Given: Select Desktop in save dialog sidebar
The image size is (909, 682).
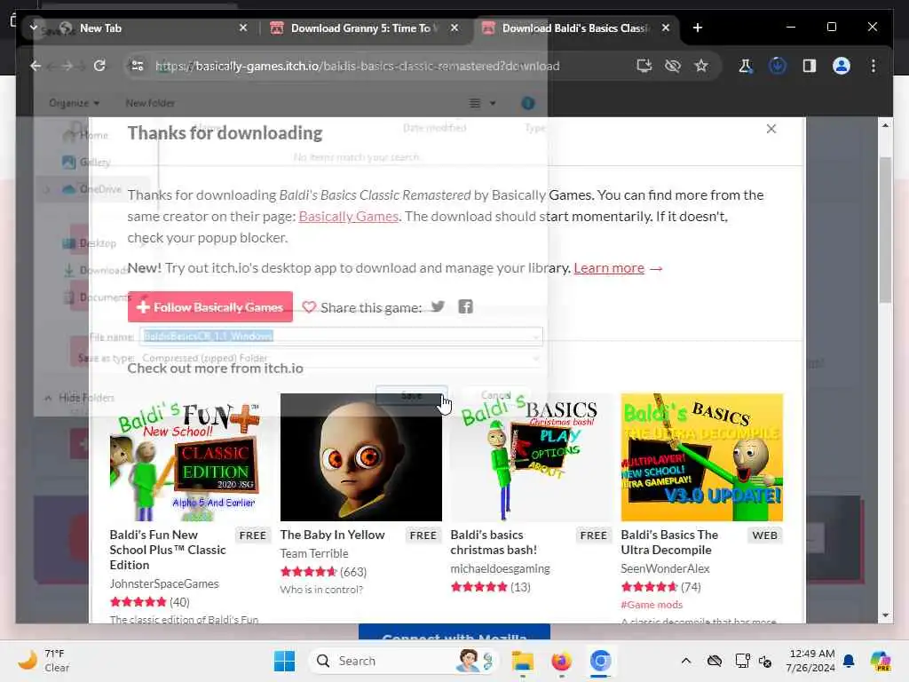Looking at the screenshot, I should tap(89, 243).
